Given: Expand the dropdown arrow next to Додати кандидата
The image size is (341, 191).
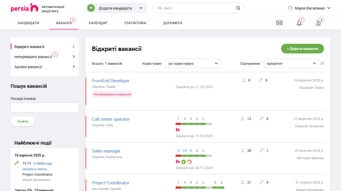Looking at the screenshot, I should pos(142,8).
